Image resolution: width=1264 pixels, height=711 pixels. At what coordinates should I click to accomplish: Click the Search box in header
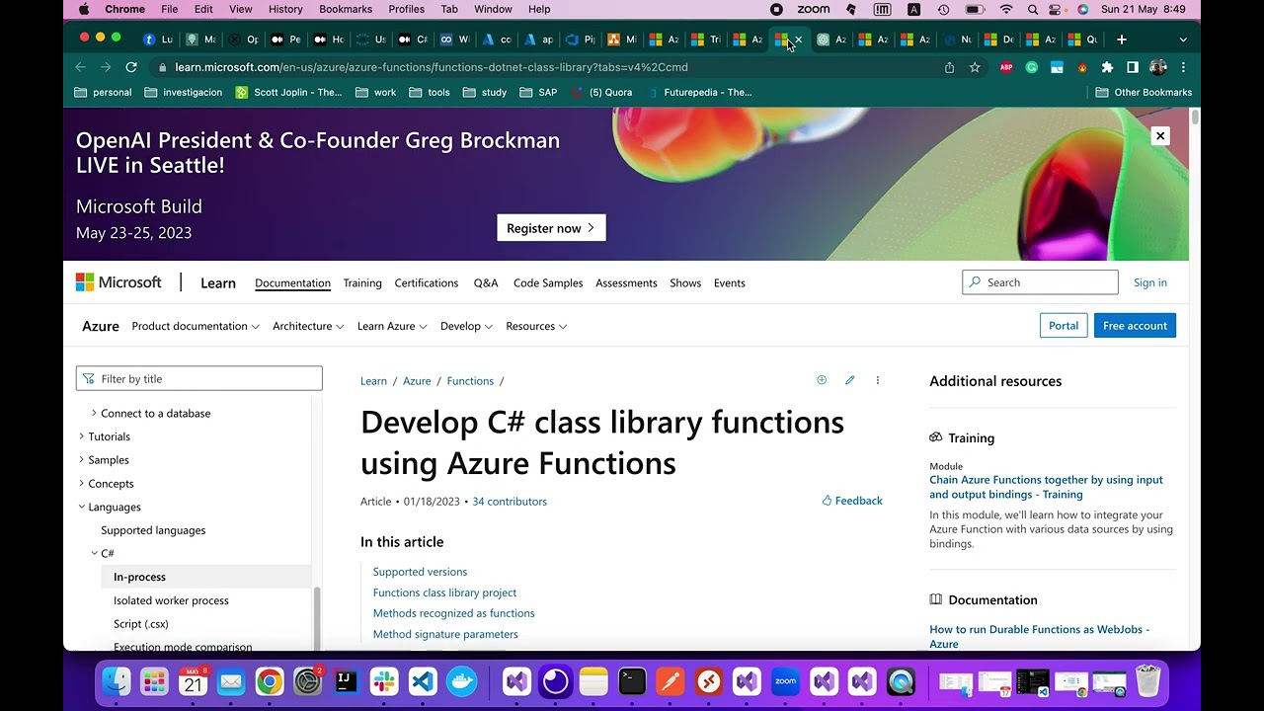point(1040,282)
